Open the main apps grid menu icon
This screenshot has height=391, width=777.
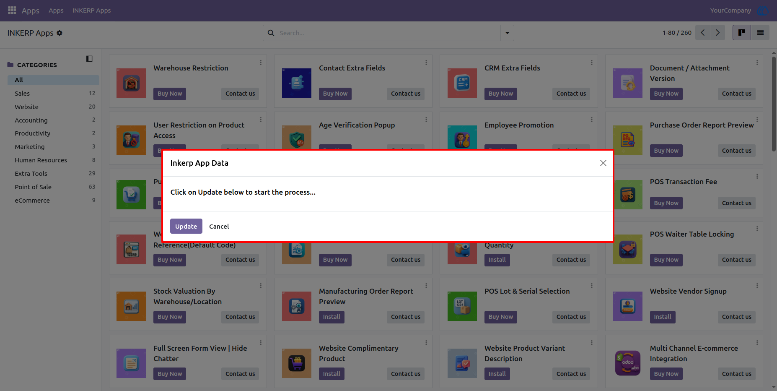(x=12, y=10)
